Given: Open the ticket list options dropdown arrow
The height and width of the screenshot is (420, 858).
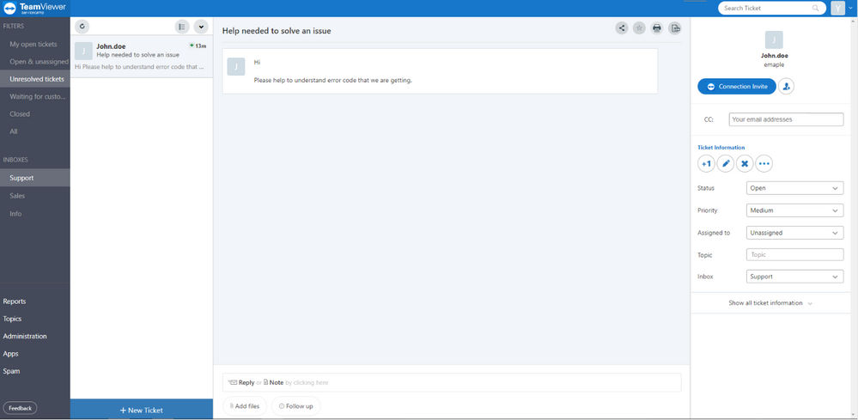Looking at the screenshot, I should 201,27.
